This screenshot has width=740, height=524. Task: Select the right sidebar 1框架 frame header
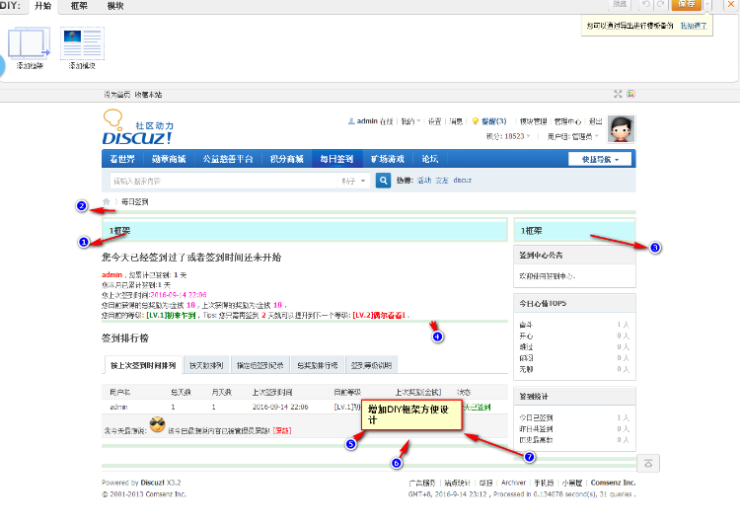pos(574,231)
